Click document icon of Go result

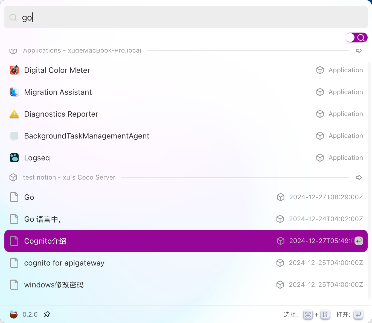pos(14,197)
